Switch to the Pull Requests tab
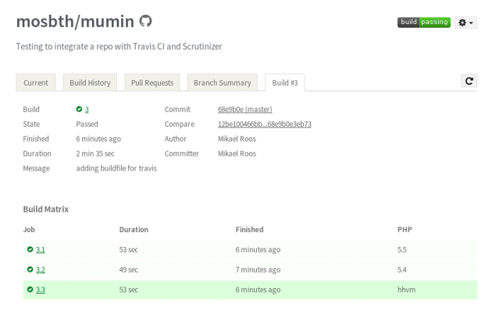 [152, 83]
